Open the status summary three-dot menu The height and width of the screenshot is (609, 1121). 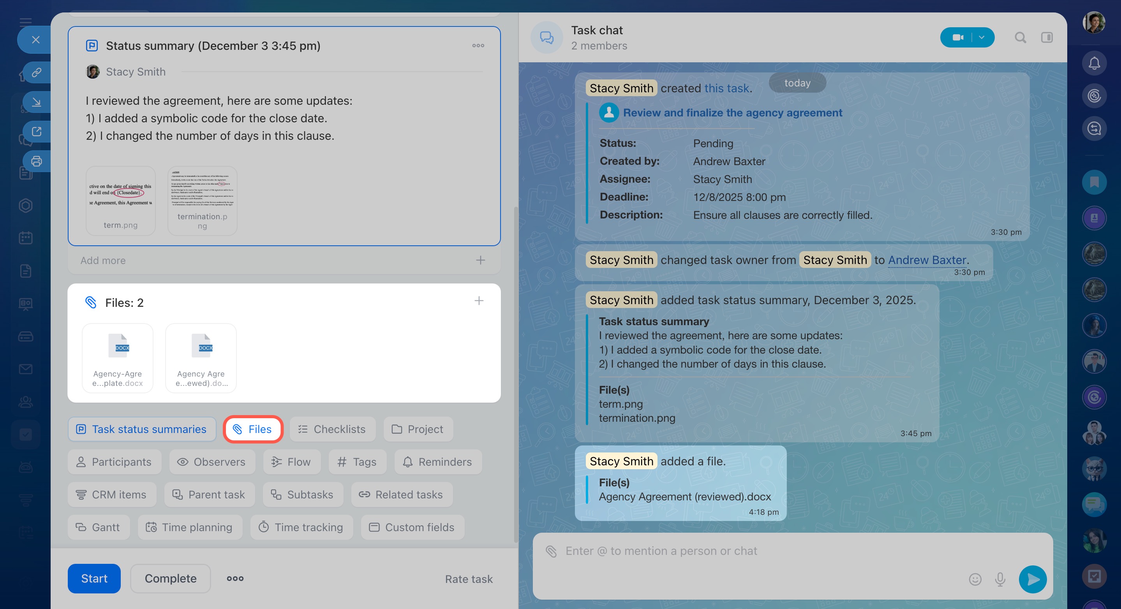point(478,46)
